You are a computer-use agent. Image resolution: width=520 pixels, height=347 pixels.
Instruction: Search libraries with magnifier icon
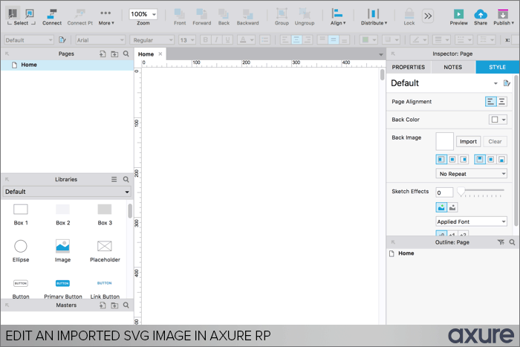(x=126, y=179)
